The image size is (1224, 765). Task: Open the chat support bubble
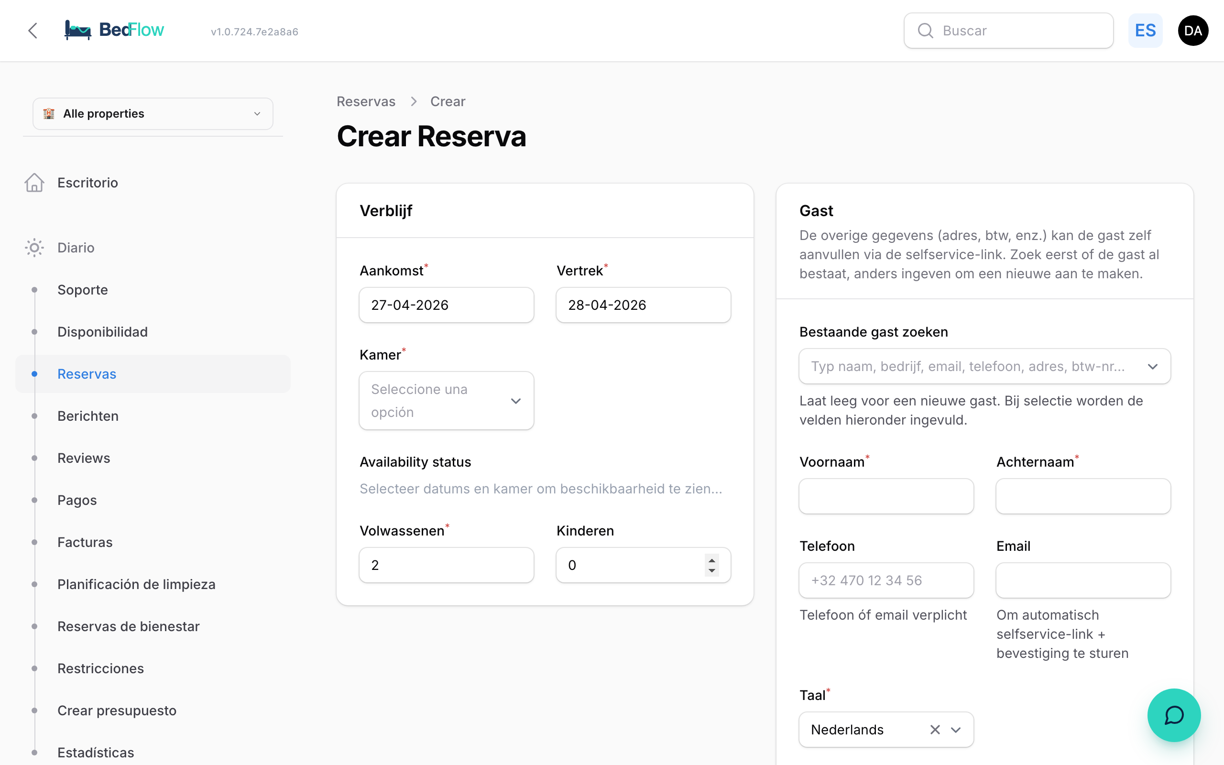pos(1173,715)
